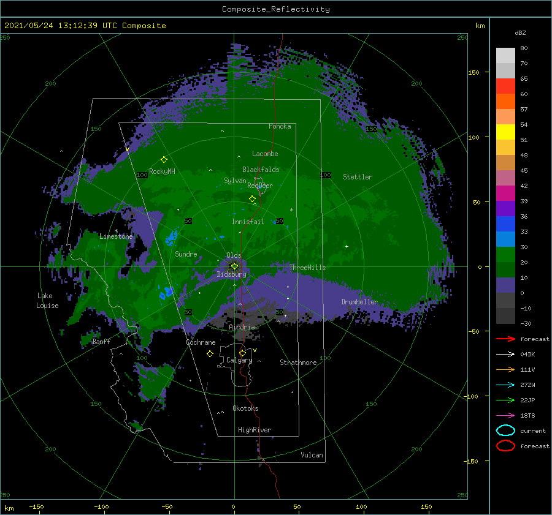Select the magenta 42-39 dBZ color swatch
This screenshot has width=552, height=515.
coord(505,194)
